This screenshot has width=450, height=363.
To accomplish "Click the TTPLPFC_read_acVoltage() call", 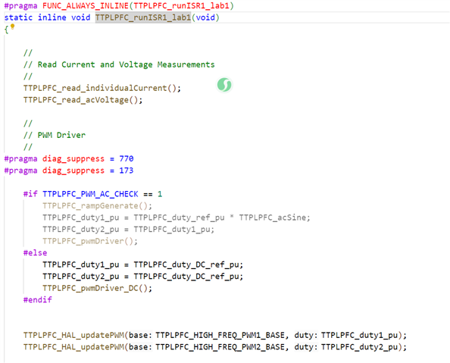I will [83, 100].
